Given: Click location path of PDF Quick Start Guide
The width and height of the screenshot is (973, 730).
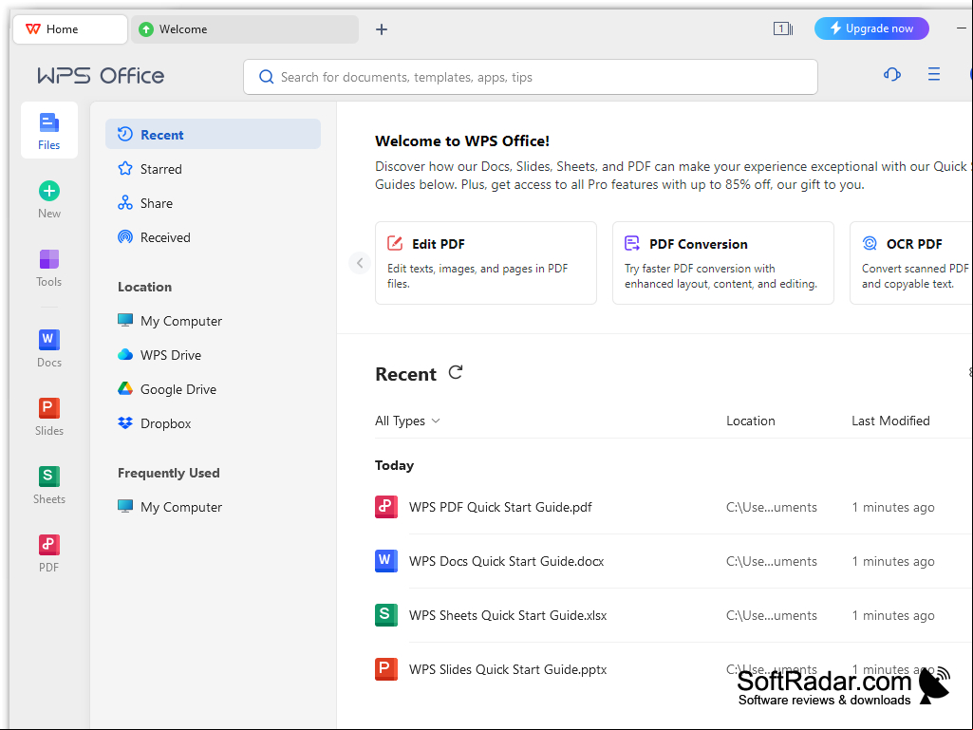Looking at the screenshot, I should tap(772, 507).
